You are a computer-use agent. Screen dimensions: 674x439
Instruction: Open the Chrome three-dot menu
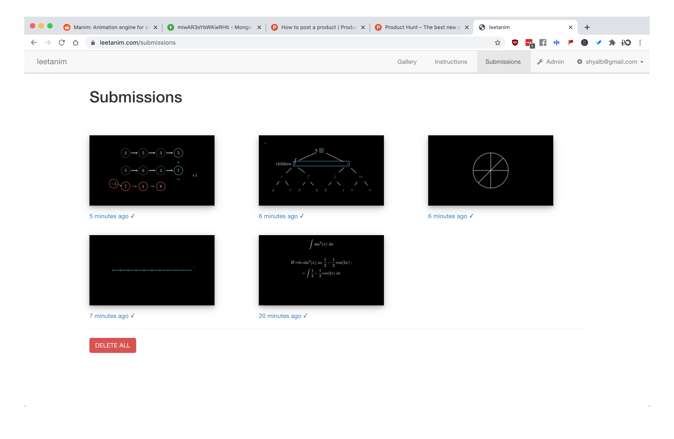click(640, 43)
